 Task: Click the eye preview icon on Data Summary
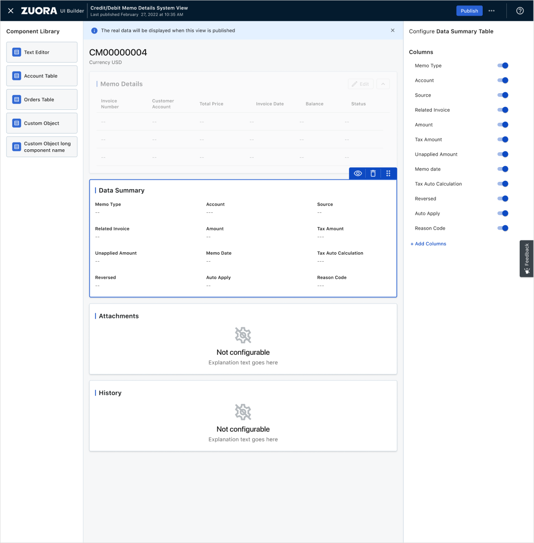click(x=357, y=173)
